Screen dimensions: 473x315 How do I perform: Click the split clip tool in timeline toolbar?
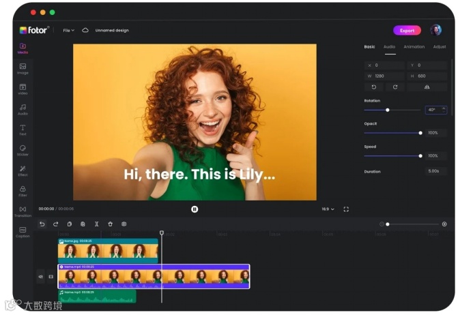[x=96, y=224]
